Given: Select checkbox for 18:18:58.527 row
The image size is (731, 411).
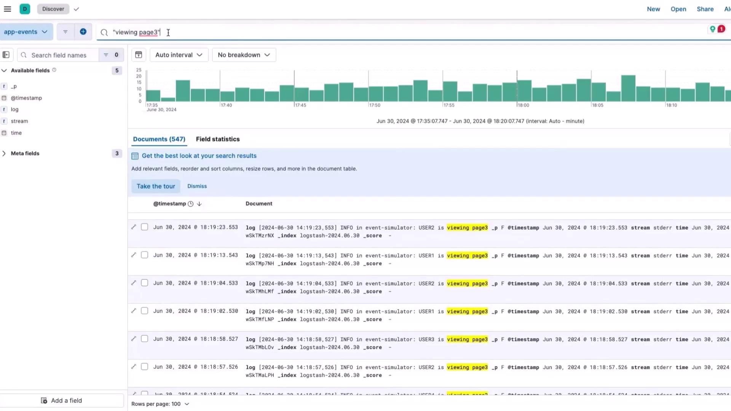Looking at the screenshot, I should tap(144, 339).
